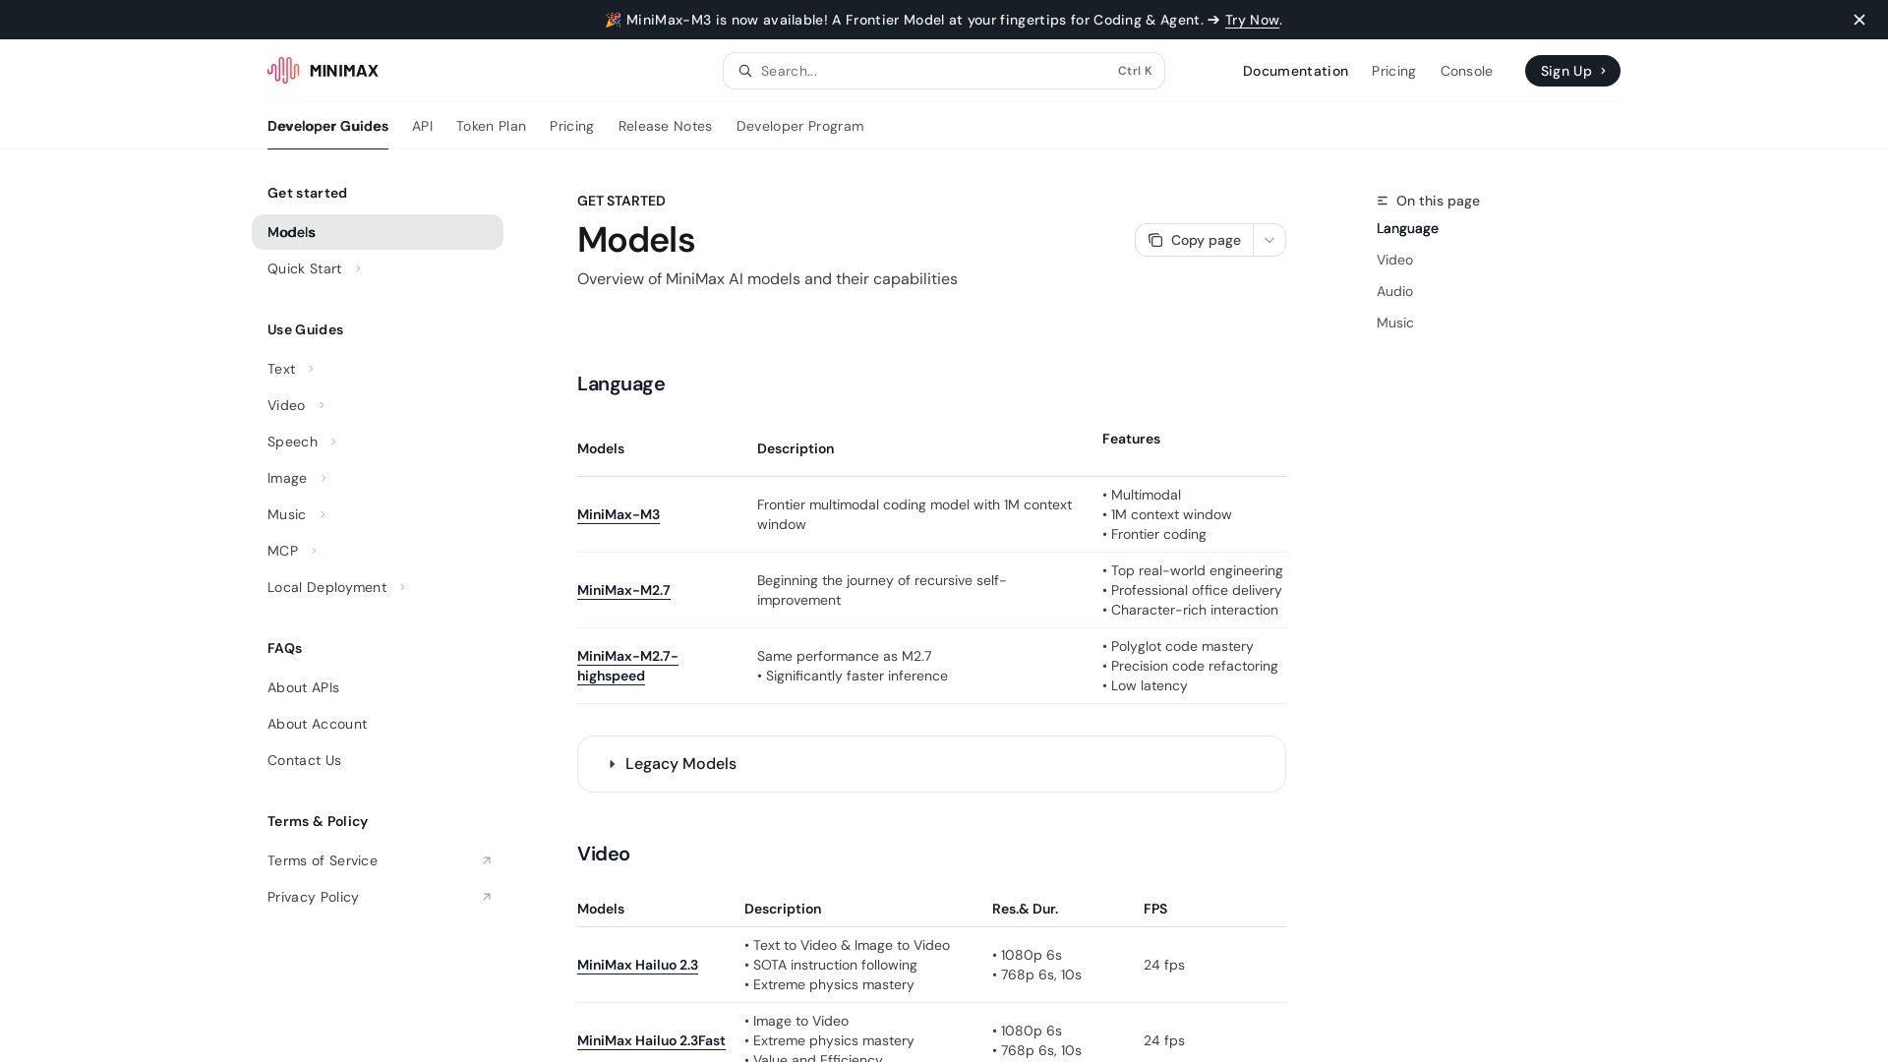Click the Video section heading
Viewport: 1888px width, 1062px height.
tap(603, 854)
